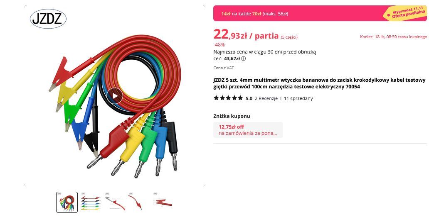Click the crossed-out 43,67zł original price
429x222 pixels.
click(x=232, y=59)
